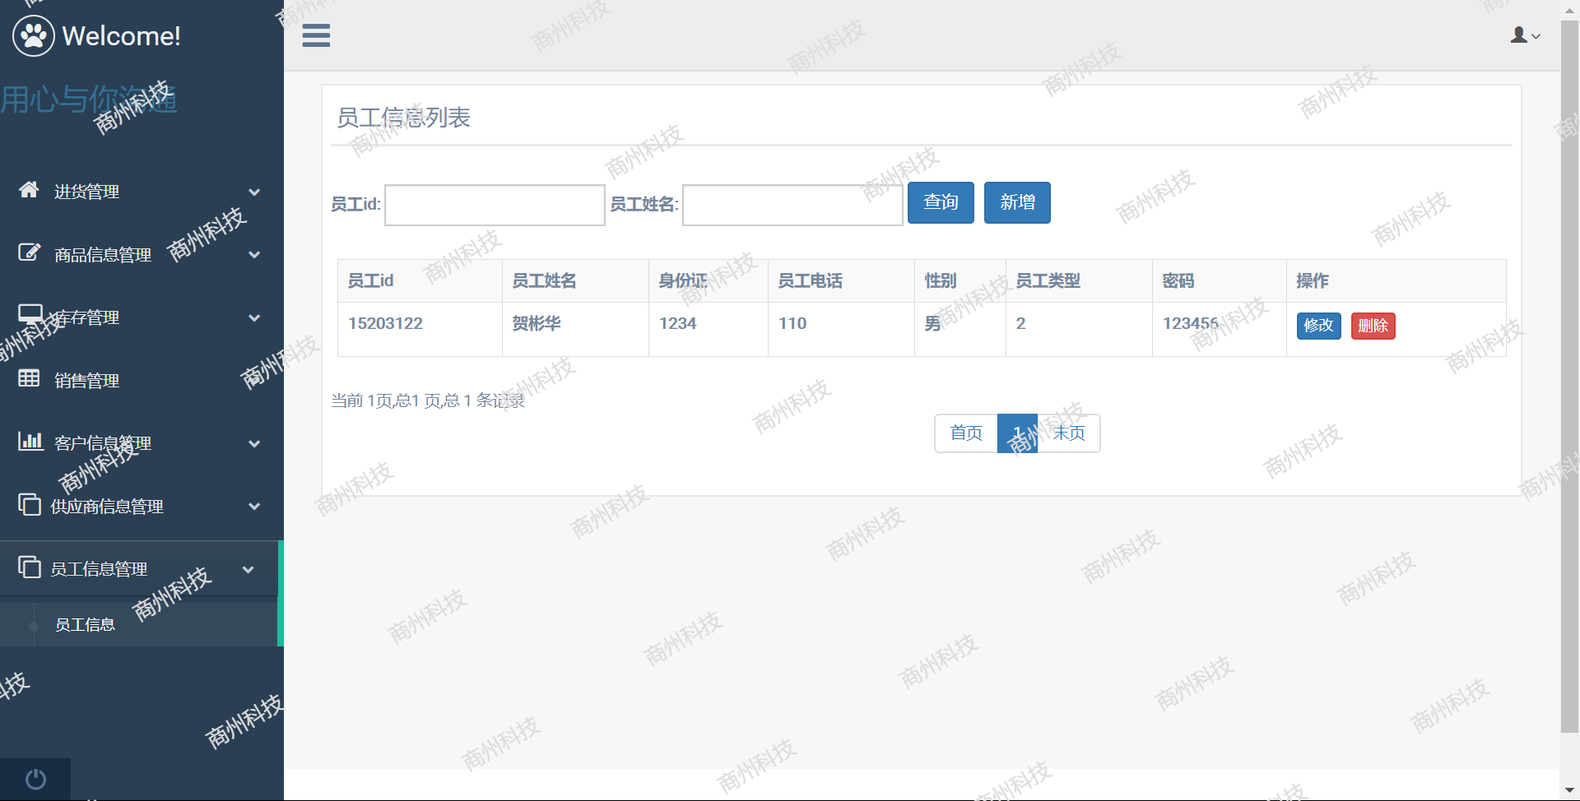Click the home icon beside 进货管理
This screenshot has width=1580, height=801.
pos(29,190)
